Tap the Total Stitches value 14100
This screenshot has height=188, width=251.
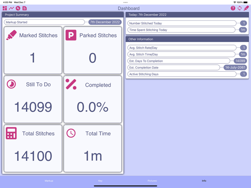coord(33,156)
